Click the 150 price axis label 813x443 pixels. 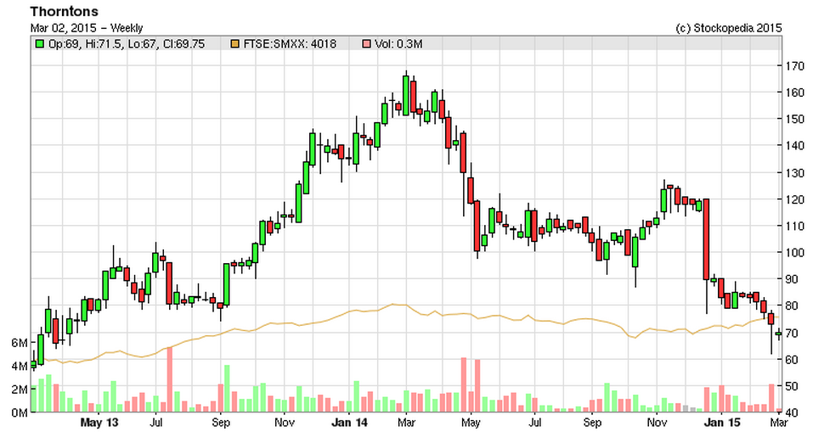[795, 119]
